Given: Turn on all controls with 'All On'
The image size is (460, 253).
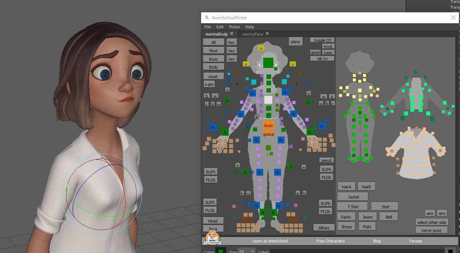Looking at the screenshot, I should point(322,58).
